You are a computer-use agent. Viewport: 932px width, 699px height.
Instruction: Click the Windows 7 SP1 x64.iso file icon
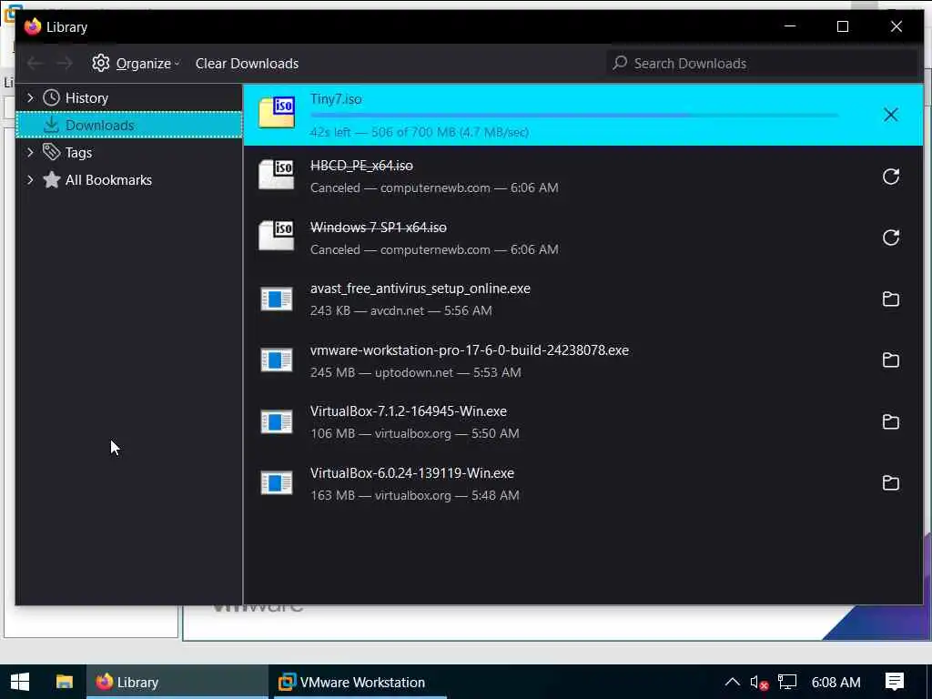pyautogui.click(x=277, y=236)
